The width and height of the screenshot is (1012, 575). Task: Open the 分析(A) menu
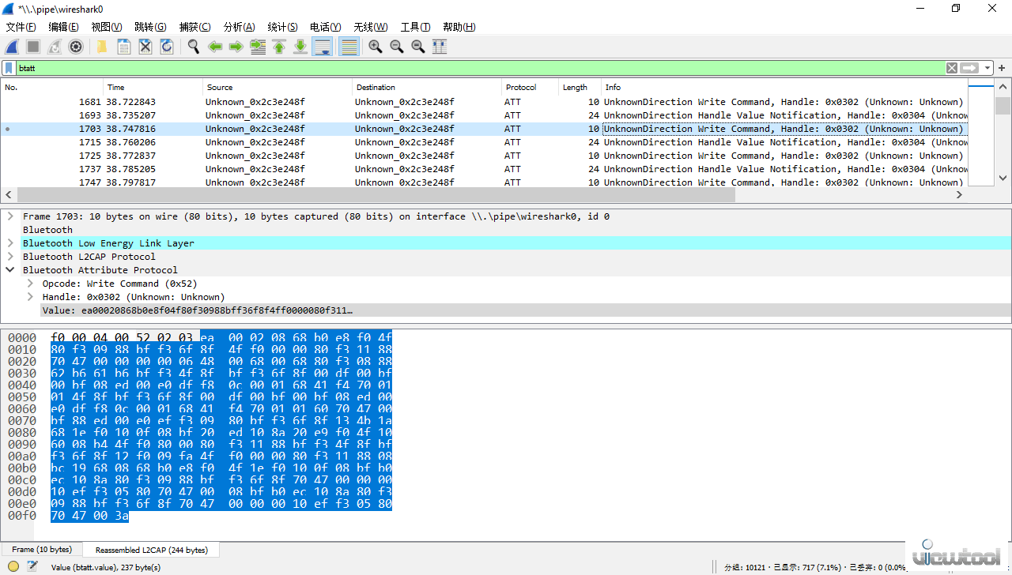coord(240,27)
